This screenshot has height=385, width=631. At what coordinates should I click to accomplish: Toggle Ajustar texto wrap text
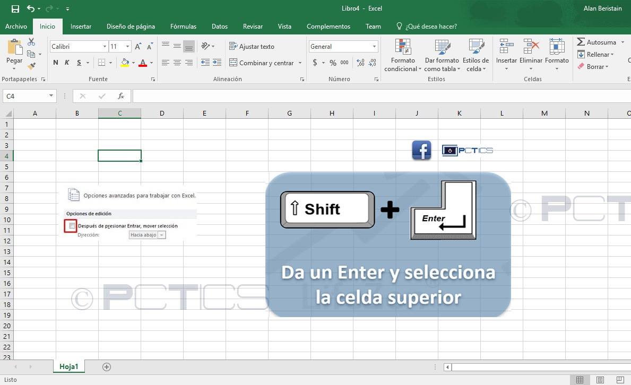click(x=252, y=46)
